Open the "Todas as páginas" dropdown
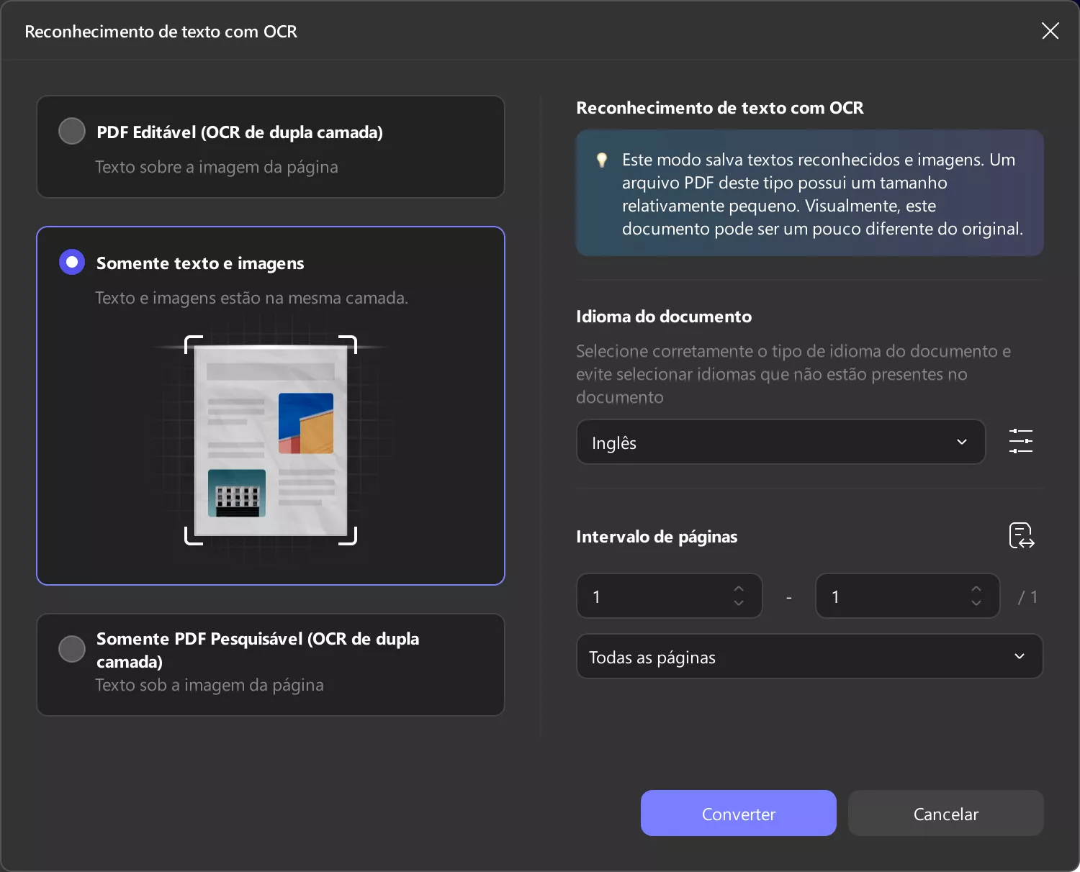Screen dimensions: 1080x872 (x=809, y=656)
